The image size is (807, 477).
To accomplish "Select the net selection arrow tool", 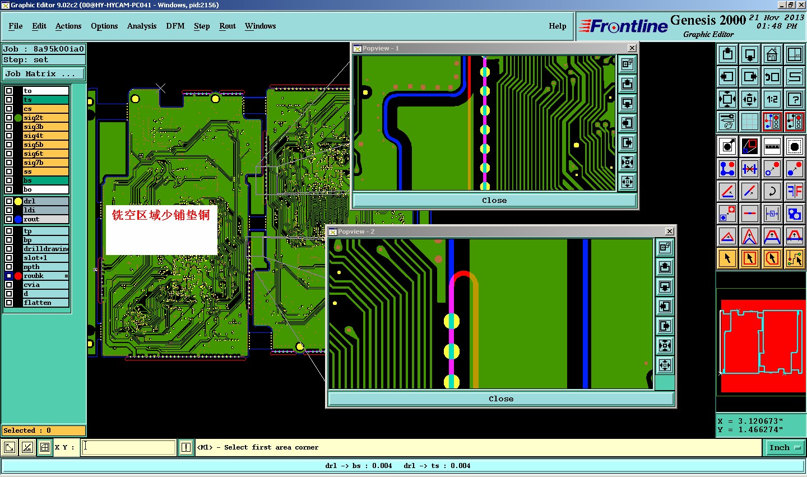I will tap(795, 258).
